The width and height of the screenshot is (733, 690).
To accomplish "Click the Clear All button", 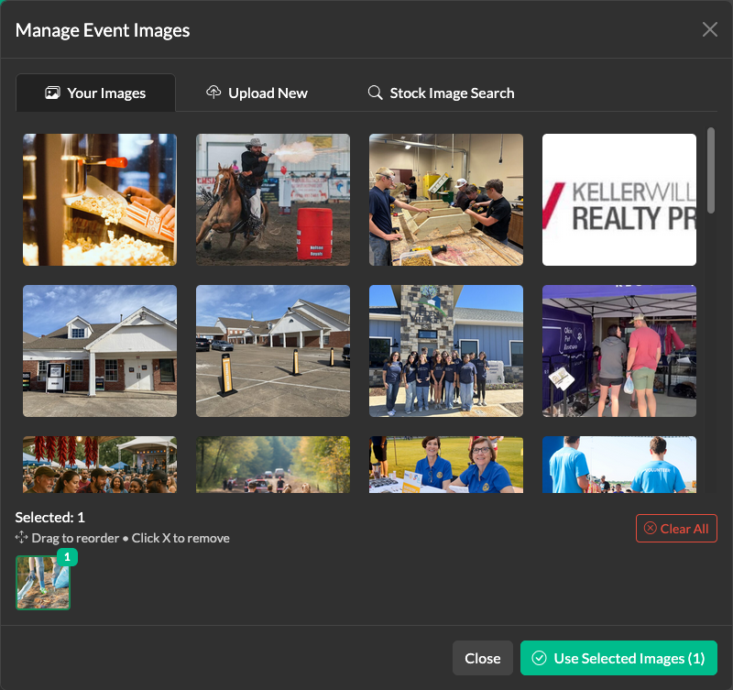I will point(676,529).
